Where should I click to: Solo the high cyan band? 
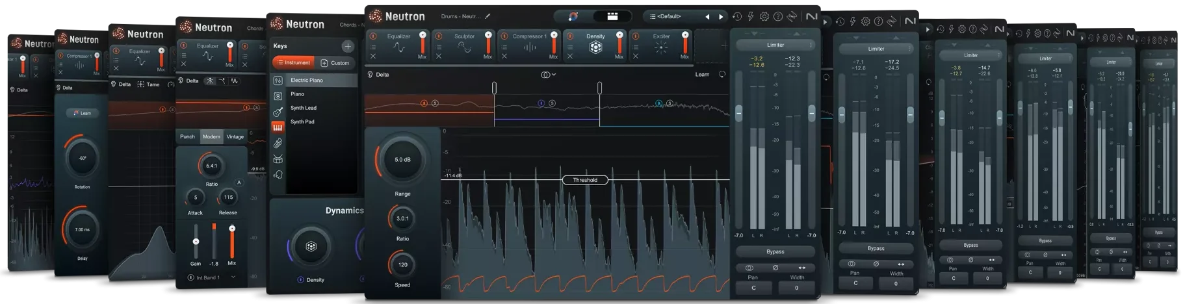(670, 103)
